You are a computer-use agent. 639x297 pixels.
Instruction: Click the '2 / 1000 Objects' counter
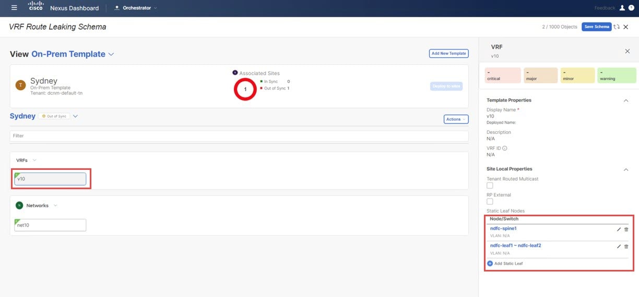[x=560, y=27]
